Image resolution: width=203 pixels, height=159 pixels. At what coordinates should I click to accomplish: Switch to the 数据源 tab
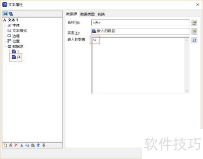[x=71, y=14]
